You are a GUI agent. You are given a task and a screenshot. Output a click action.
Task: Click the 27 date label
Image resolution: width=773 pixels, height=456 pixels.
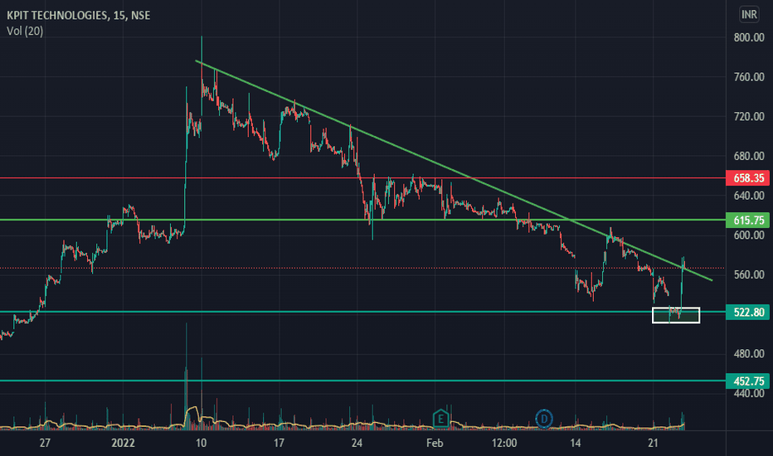(x=45, y=443)
